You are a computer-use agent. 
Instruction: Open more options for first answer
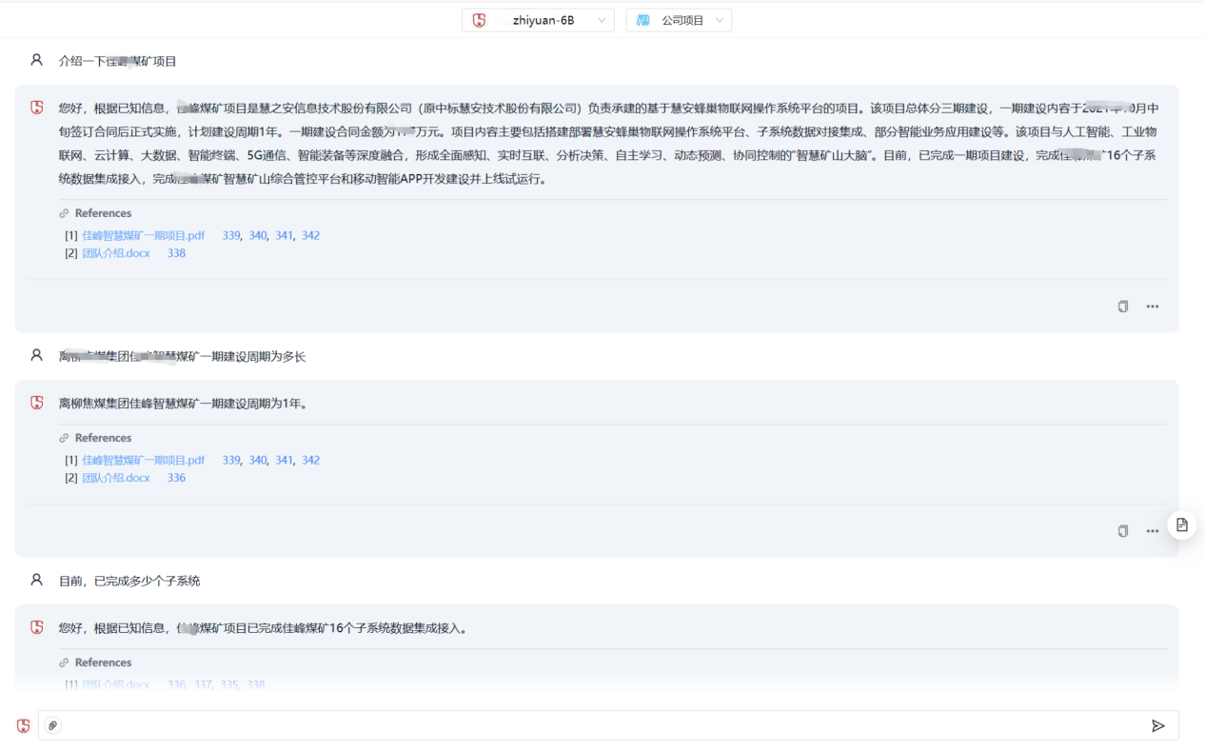pos(1153,306)
